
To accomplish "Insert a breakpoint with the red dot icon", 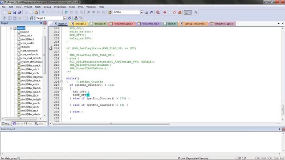I will pyautogui.click(x=165, y=12).
